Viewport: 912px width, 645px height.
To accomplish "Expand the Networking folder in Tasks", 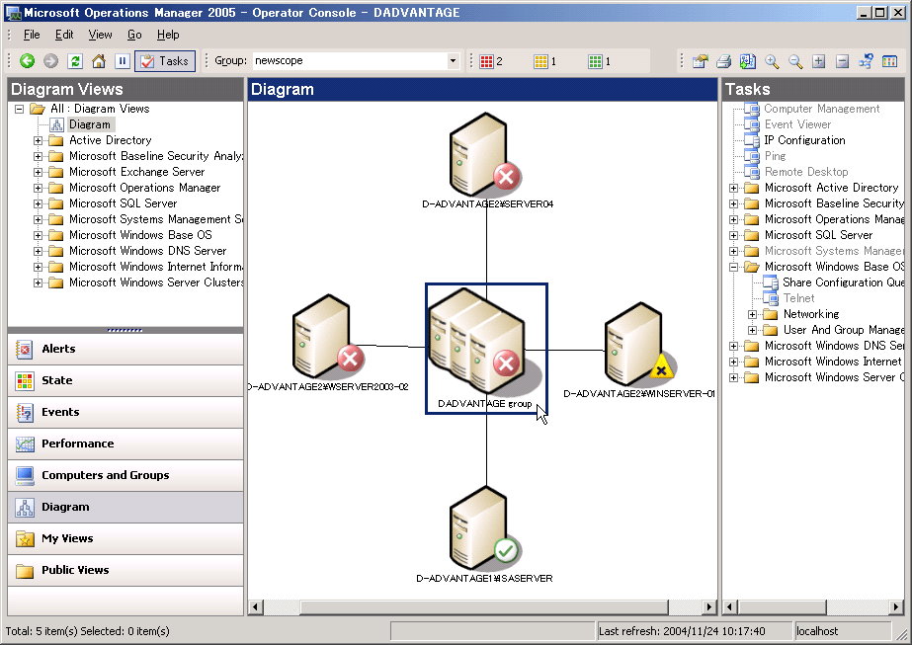I will tap(752, 314).
